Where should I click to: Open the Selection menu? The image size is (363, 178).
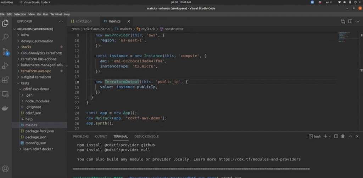(x=20, y=14)
